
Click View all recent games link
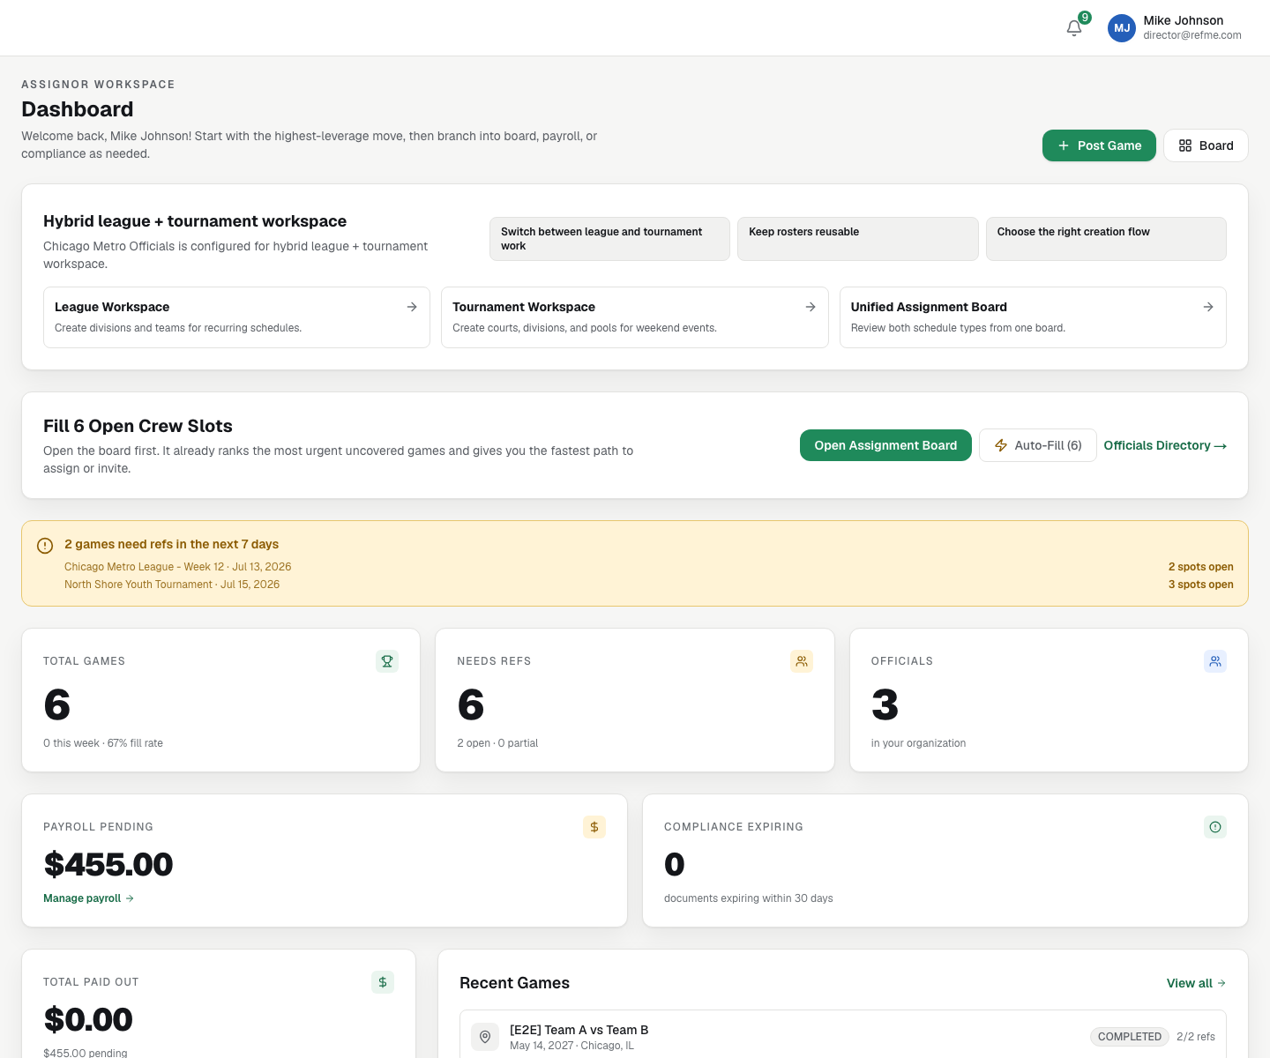click(x=1196, y=983)
